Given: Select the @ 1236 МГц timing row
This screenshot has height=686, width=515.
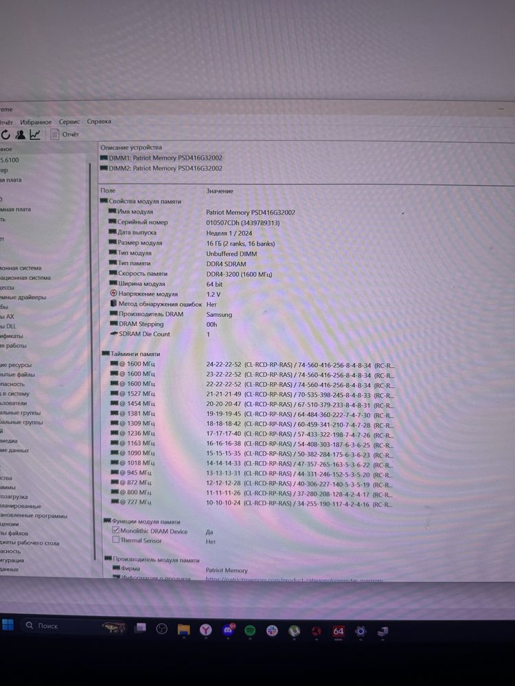Looking at the screenshot, I should [252, 434].
